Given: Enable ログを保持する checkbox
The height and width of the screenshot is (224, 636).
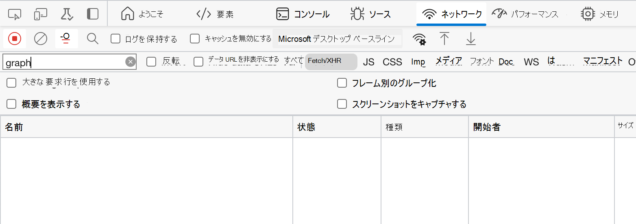Looking at the screenshot, I should click(115, 39).
